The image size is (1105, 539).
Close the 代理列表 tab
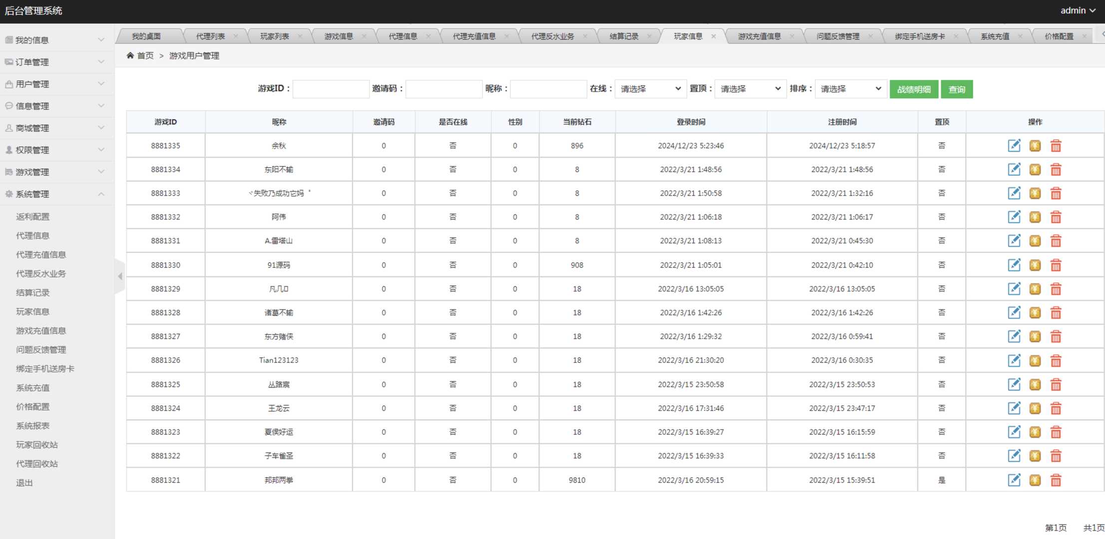tap(236, 36)
